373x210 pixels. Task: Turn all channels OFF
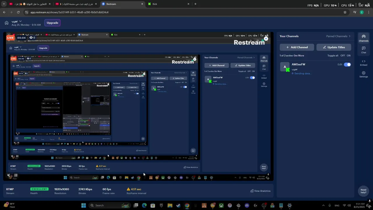tap(343, 55)
